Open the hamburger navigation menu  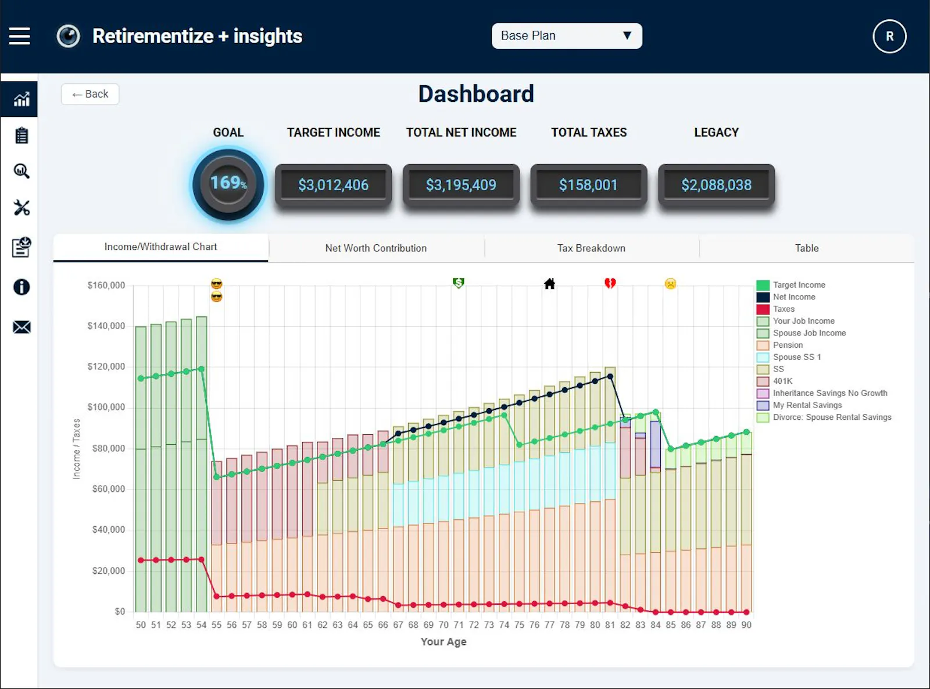point(19,36)
